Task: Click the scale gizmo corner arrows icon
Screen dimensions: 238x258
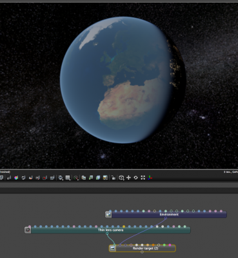Action: pos(143,177)
